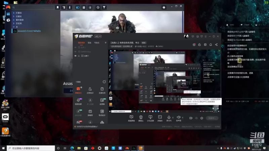Add a 多媒体 media source
Screen dimensions: 269x151
(160, 118)
